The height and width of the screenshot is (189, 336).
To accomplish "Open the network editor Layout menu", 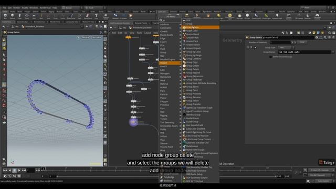I will (x=148, y=33).
